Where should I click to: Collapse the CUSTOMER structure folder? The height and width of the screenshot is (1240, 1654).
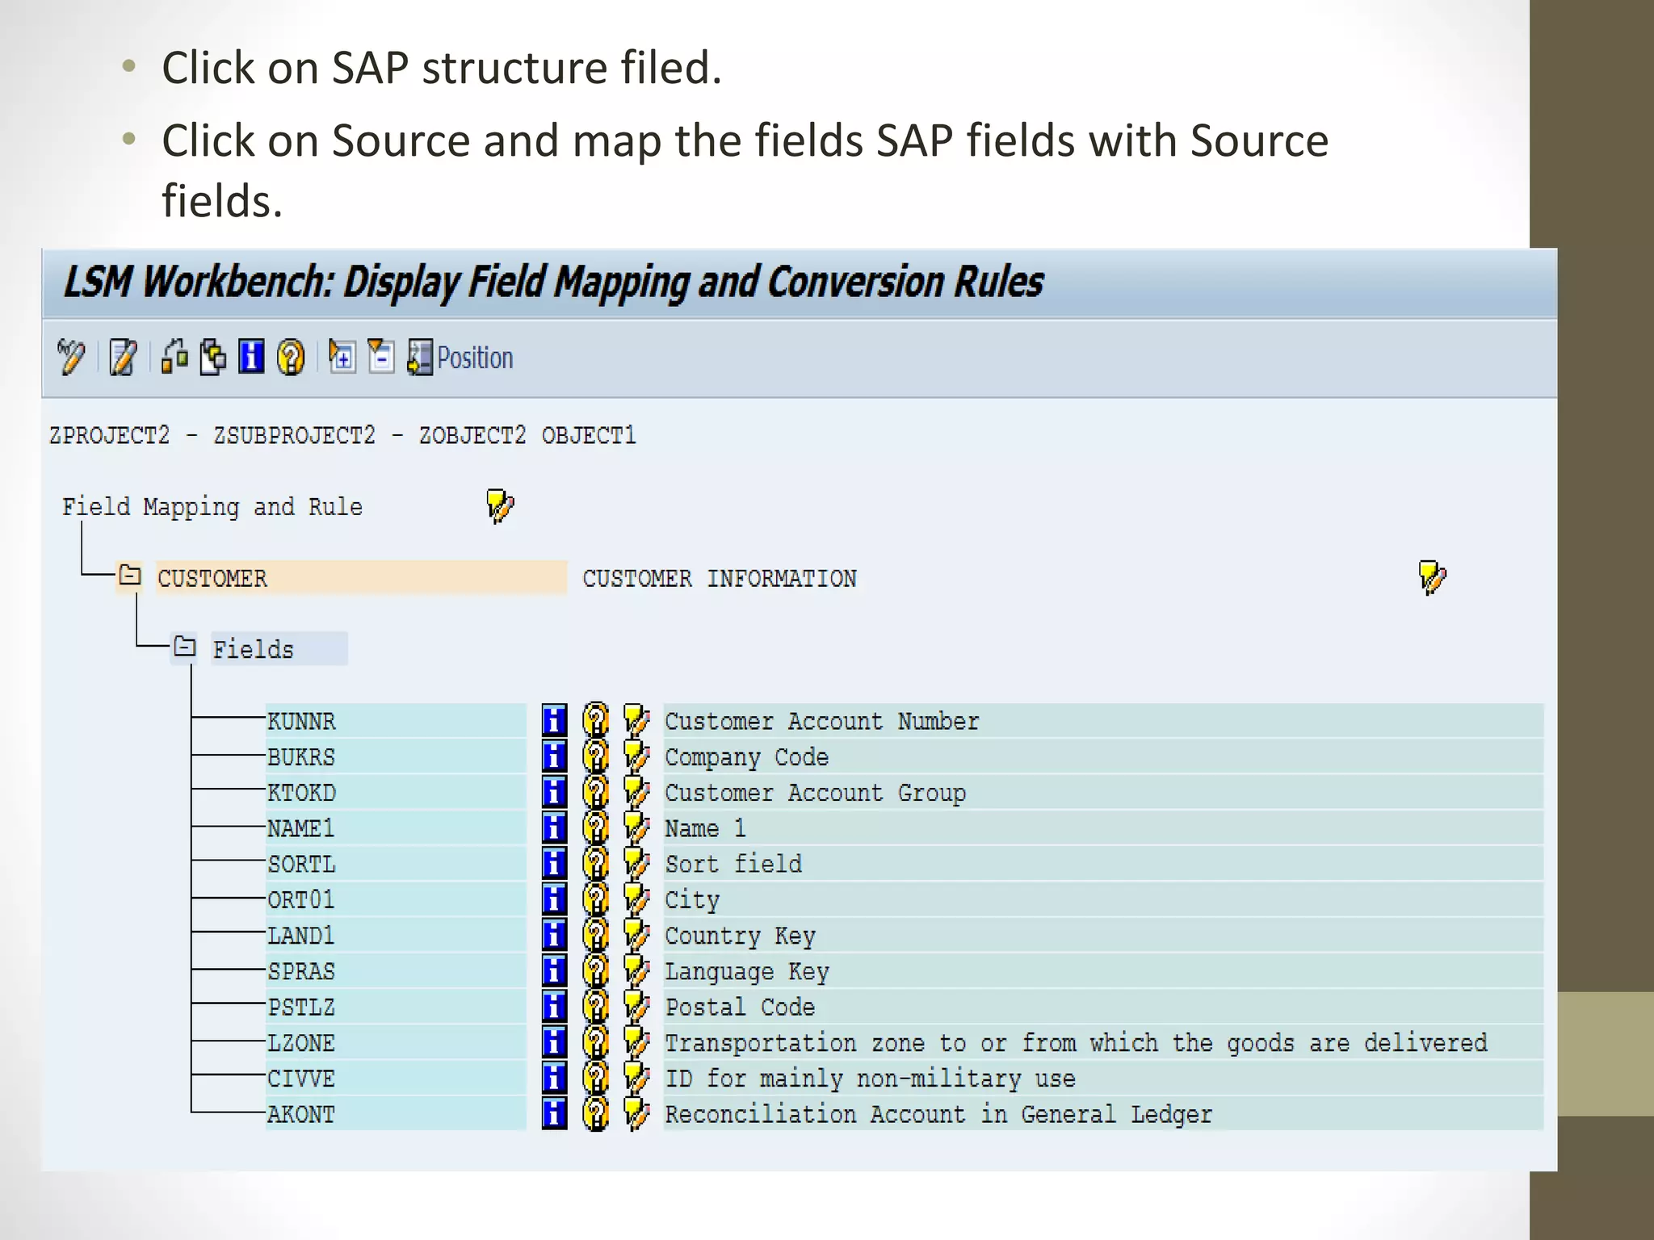pos(129,576)
